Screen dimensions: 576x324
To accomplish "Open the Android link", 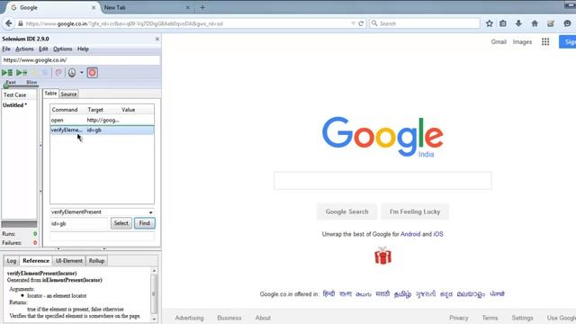I will [410, 234].
